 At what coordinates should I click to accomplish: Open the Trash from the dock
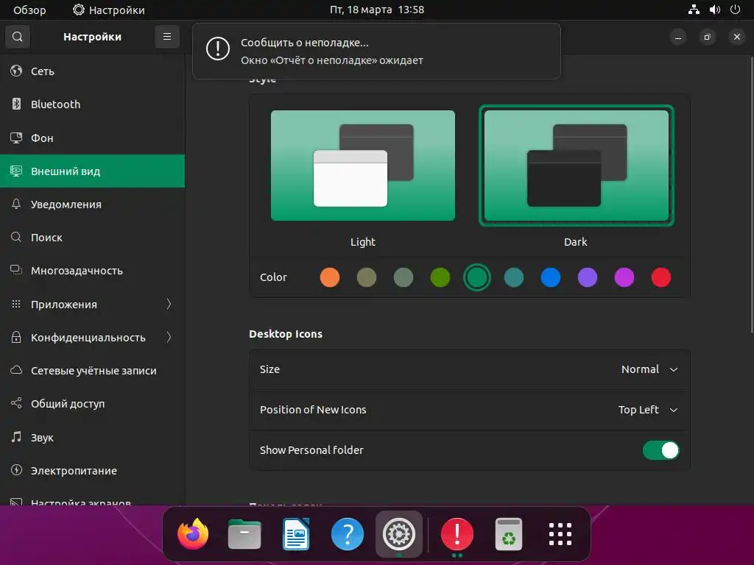click(x=509, y=534)
